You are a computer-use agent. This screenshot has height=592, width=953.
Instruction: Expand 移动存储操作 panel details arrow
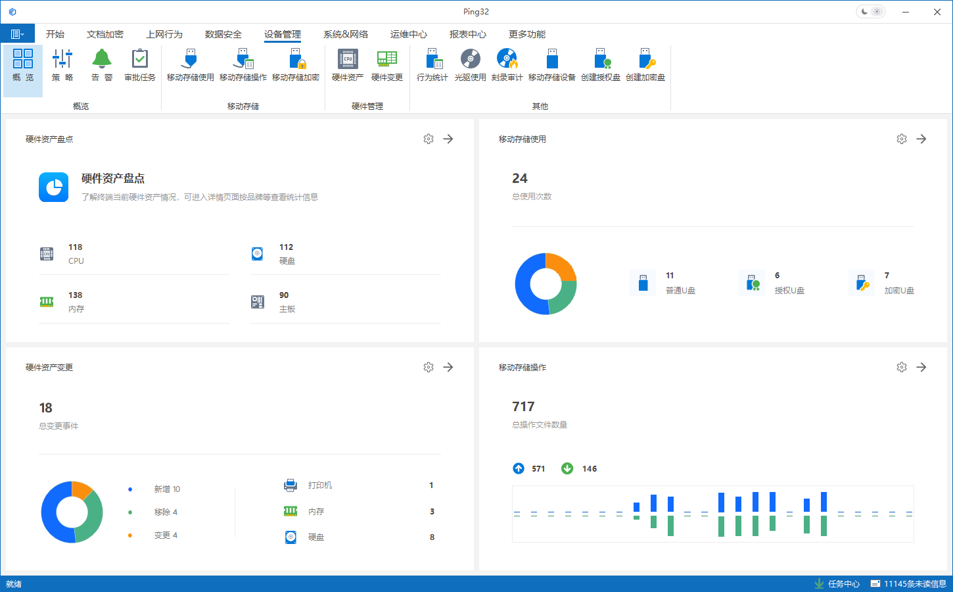pyautogui.click(x=921, y=367)
